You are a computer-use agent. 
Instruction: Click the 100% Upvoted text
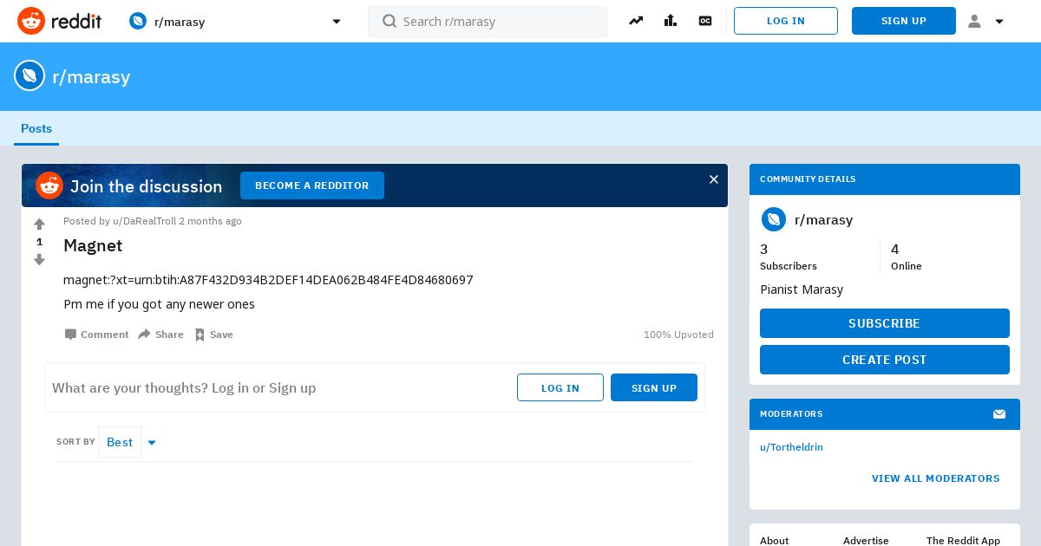pos(678,335)
